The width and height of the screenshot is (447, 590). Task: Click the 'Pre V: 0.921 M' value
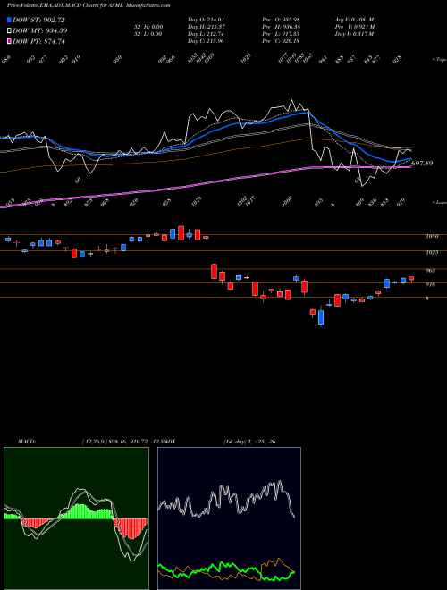coord(355,27)
